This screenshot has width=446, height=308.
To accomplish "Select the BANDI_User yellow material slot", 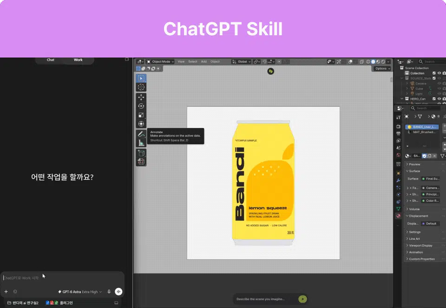I will (422, 127).
